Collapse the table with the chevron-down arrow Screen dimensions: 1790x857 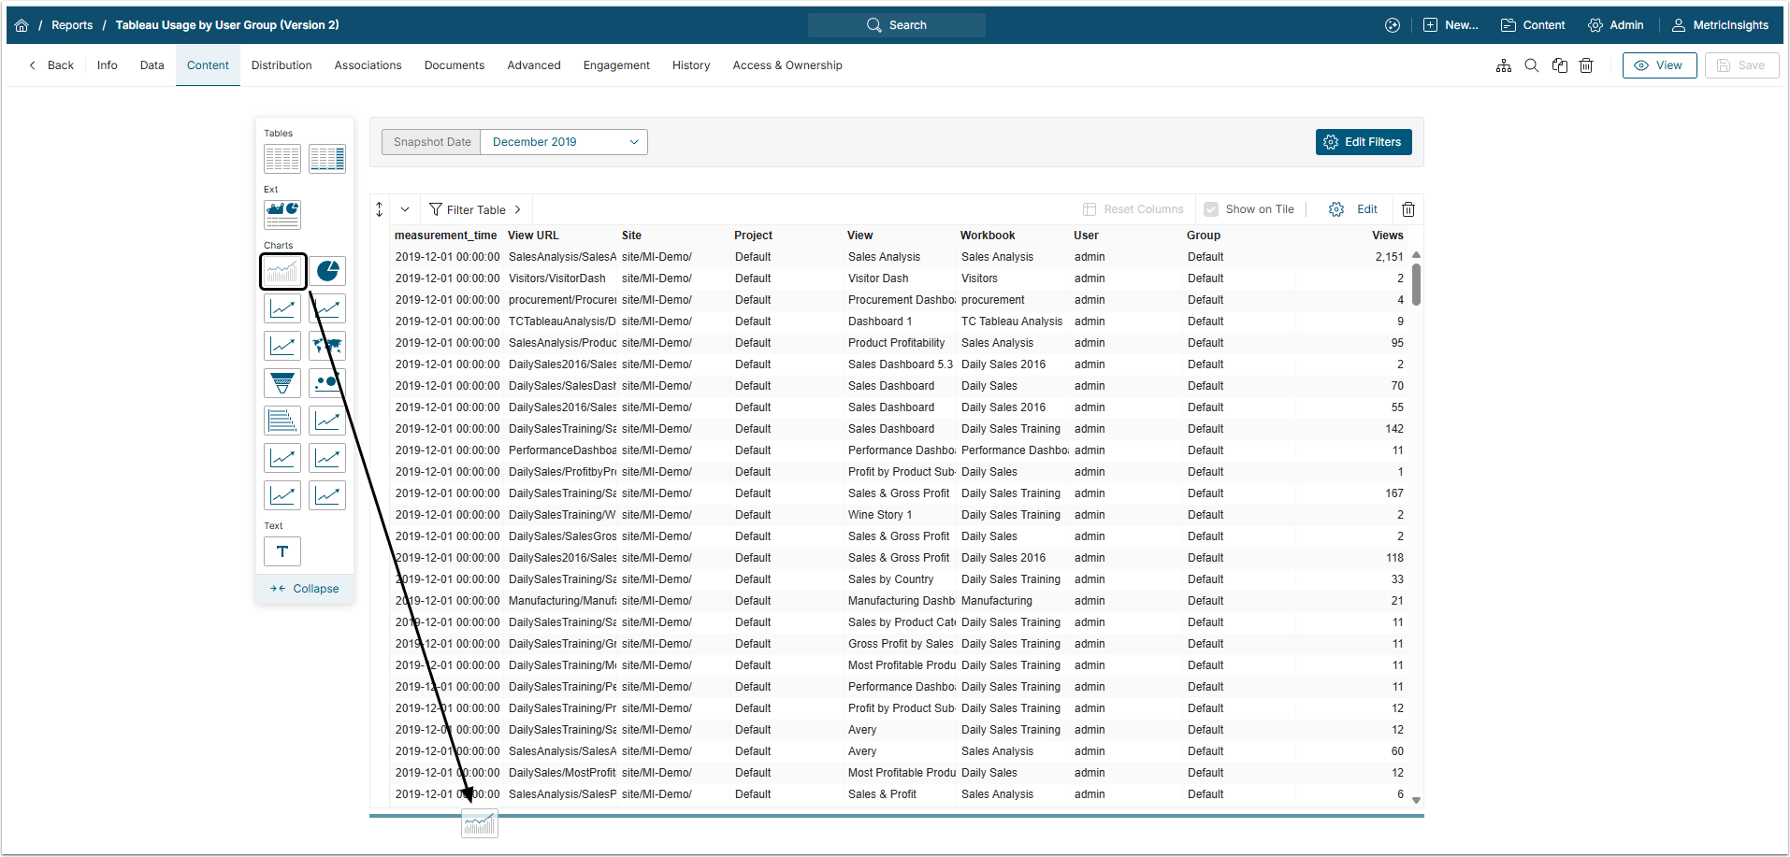click(405, 209)
